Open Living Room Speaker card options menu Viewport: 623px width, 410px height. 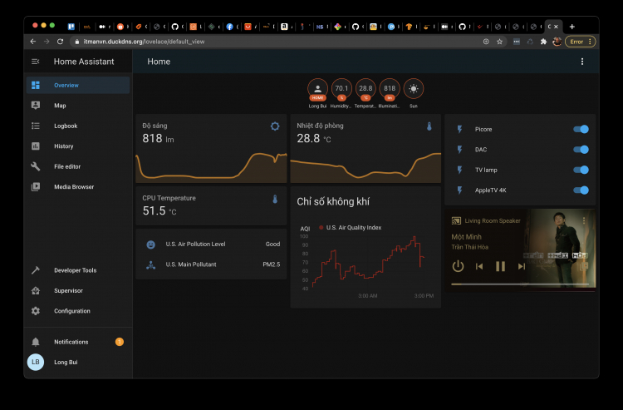click(x=584, y=220)
